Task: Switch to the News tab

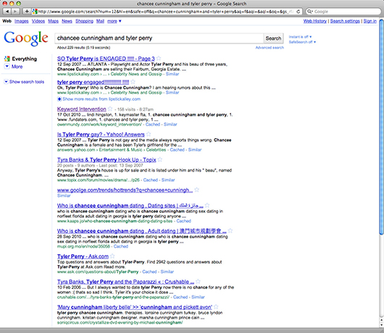Action: 67,21
